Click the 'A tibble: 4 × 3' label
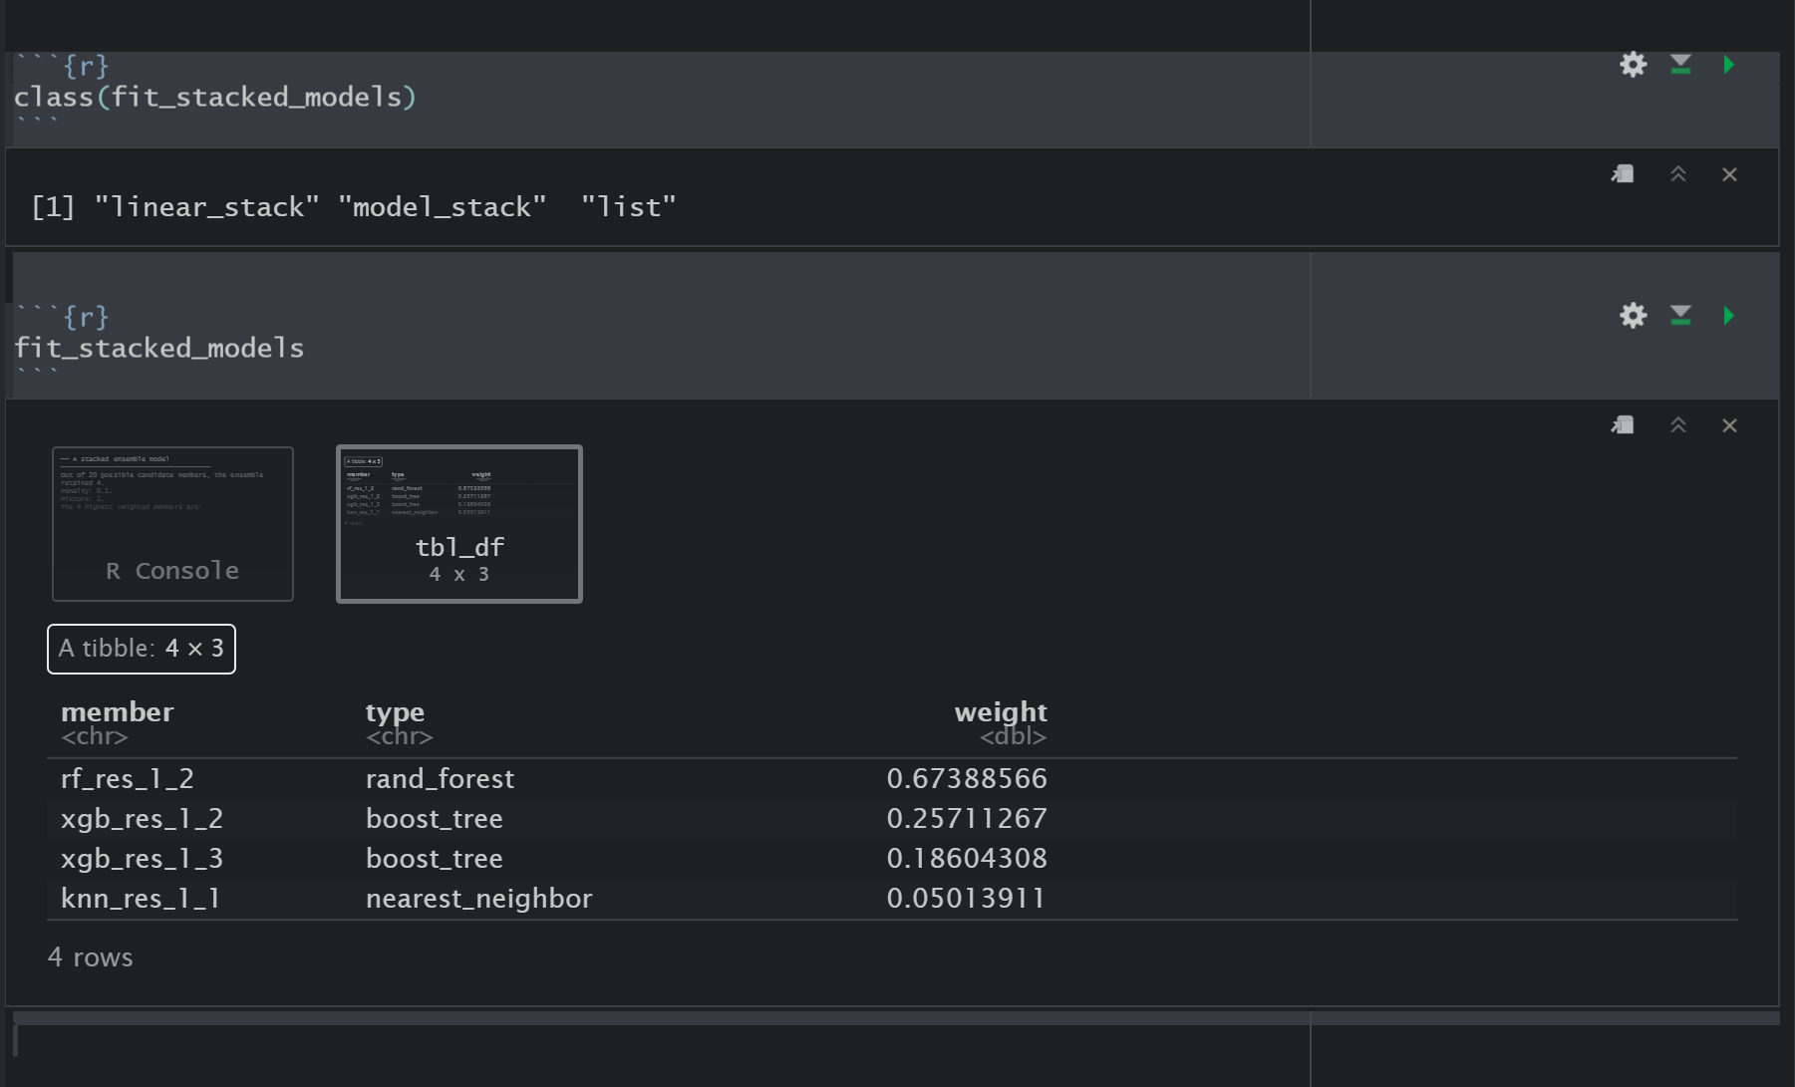 click(x=141, y=649)
